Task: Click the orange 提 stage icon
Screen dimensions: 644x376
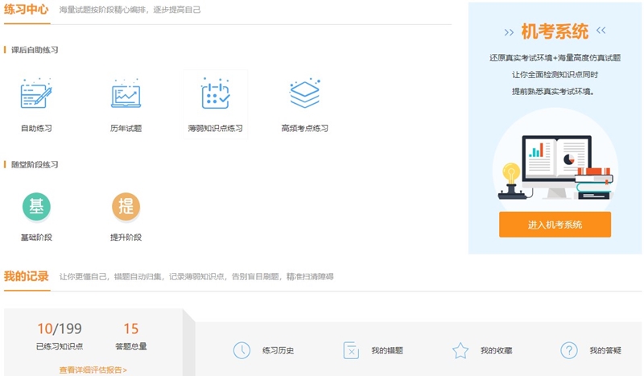Action: point(126,206)
